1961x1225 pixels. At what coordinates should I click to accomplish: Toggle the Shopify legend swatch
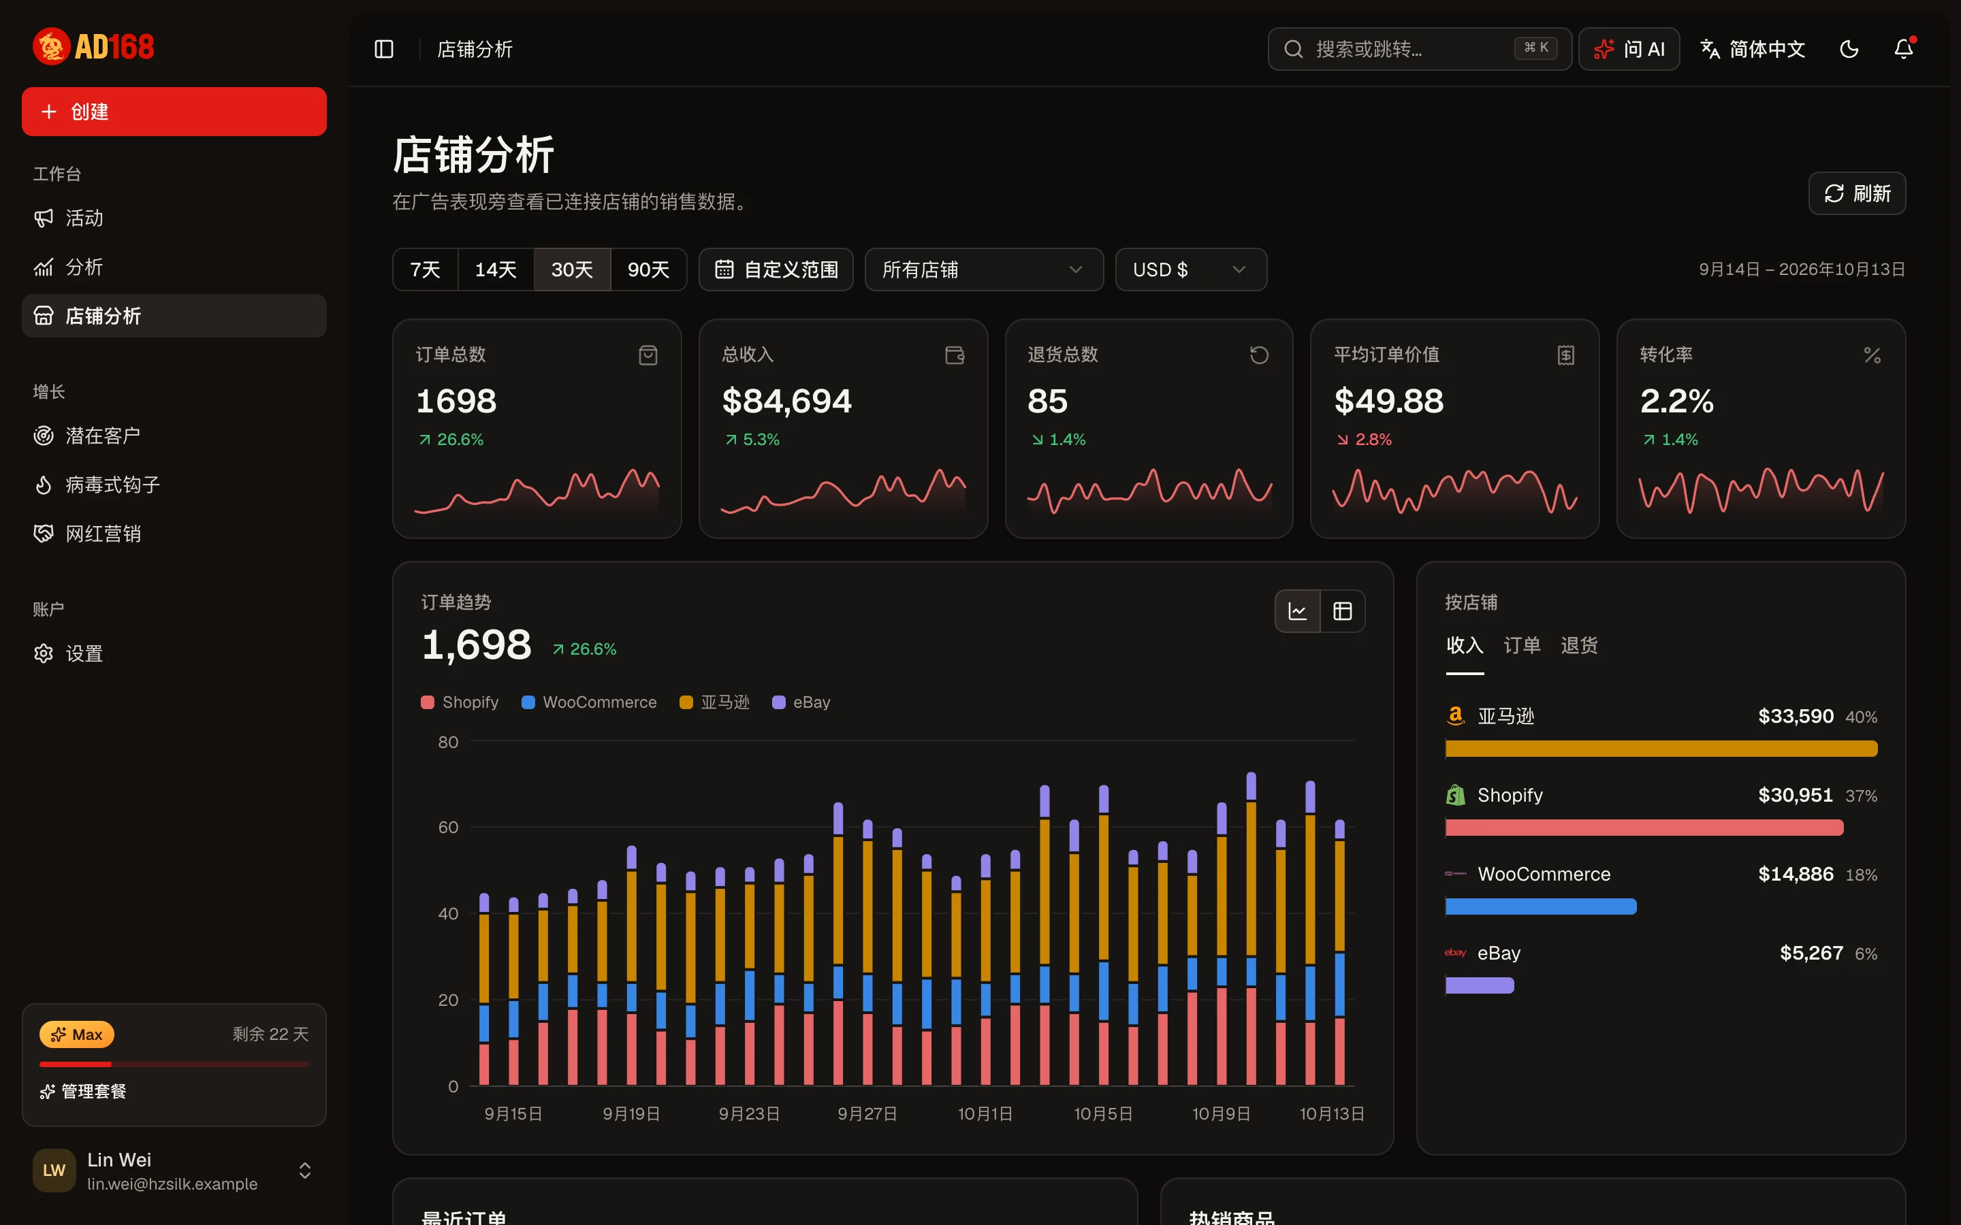point(428,702)
